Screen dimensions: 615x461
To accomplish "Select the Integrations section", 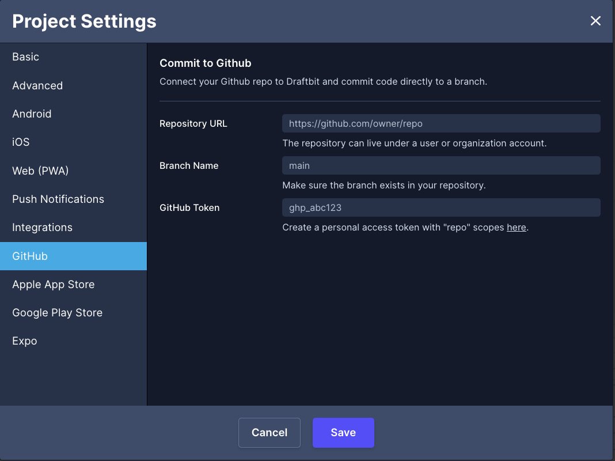I will pyautogui.click(x=73, y=228).
